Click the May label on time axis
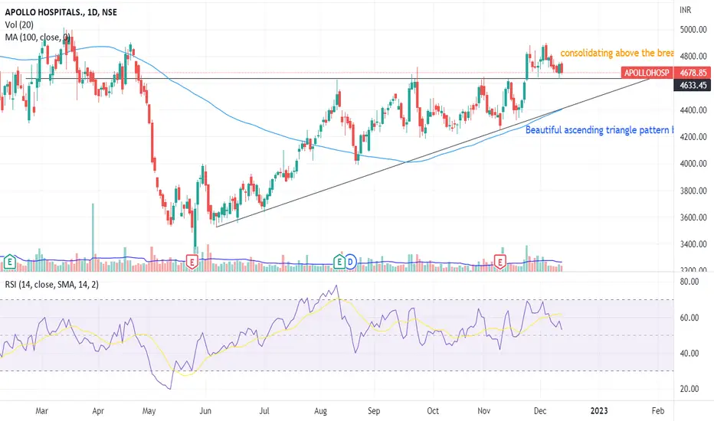This screenshot has height=421, width=714. click(x=149, y=411)
